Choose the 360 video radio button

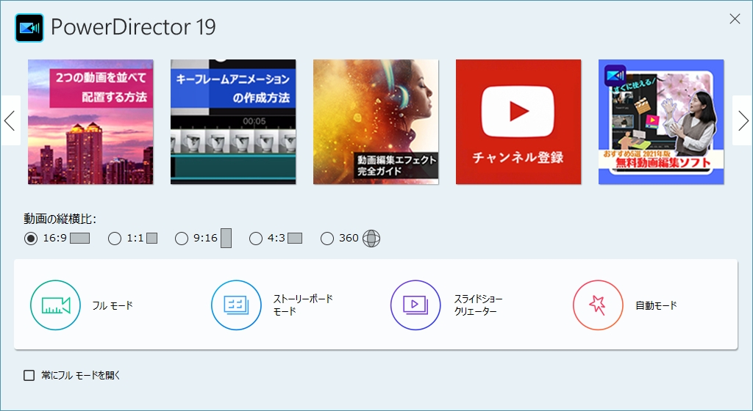(327, 239)
